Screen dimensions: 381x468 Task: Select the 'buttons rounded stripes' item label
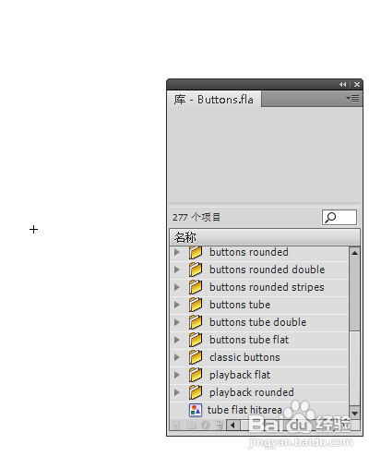[267, 287]
